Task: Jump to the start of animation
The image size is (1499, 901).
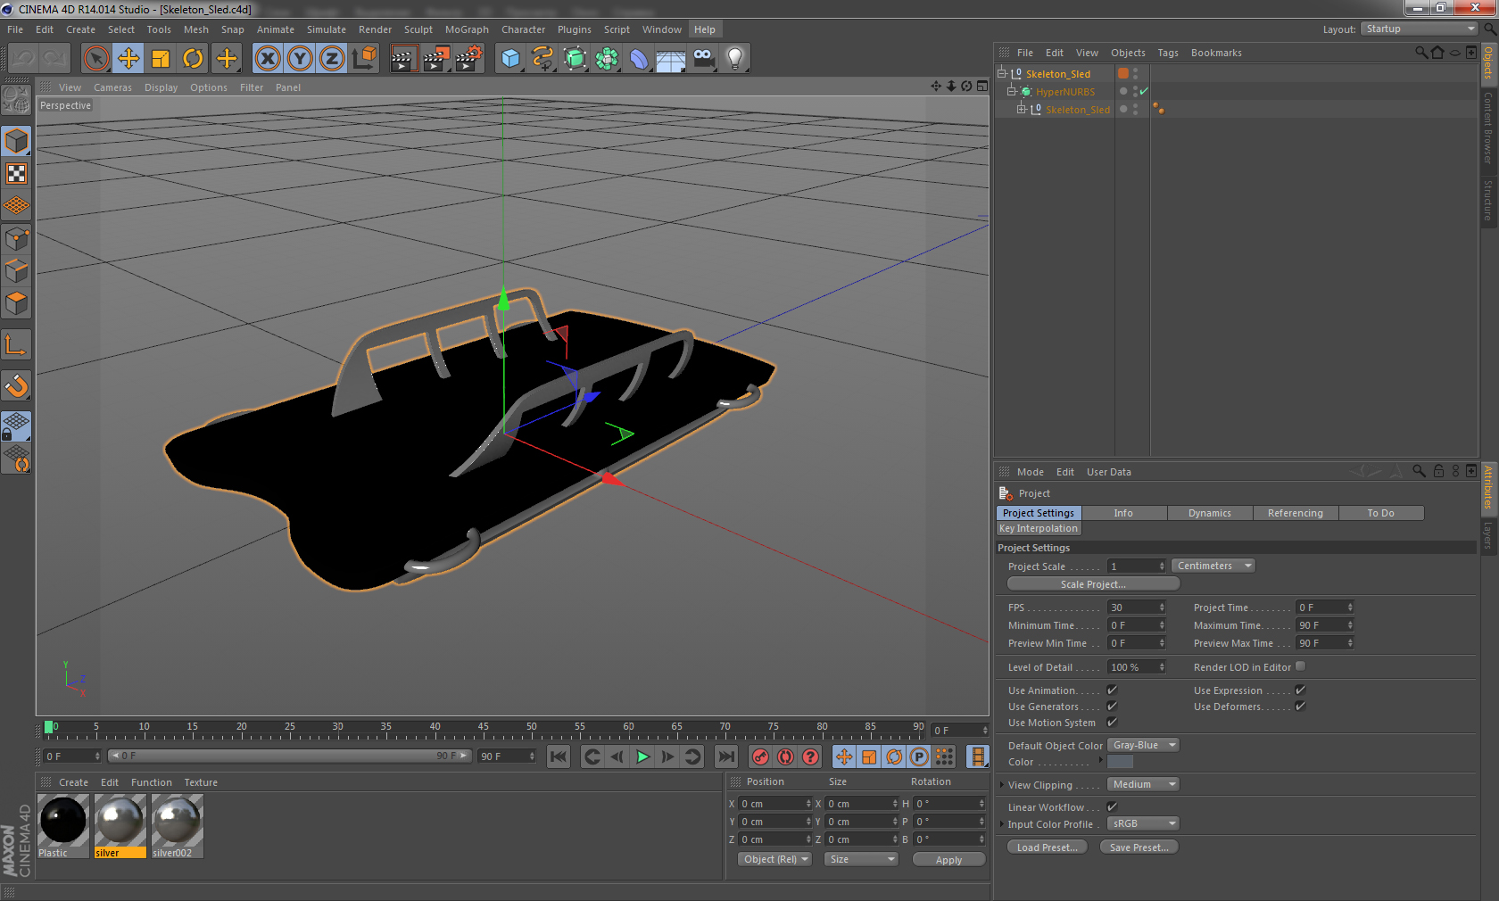Action: coord(559,756)
